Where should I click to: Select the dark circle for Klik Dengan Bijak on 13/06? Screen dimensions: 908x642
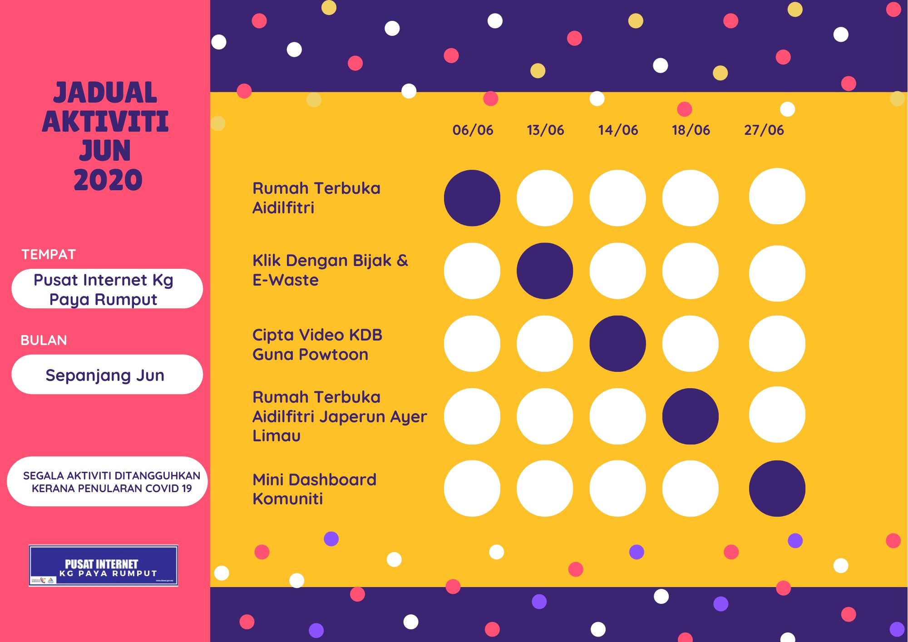pos(545,271)
